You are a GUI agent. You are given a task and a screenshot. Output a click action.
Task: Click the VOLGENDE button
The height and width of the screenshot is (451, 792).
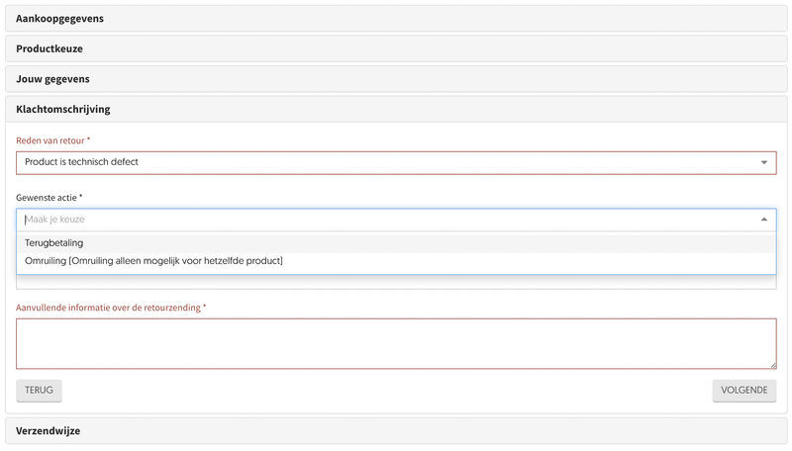pyautogui.click(x=743, y=391)
